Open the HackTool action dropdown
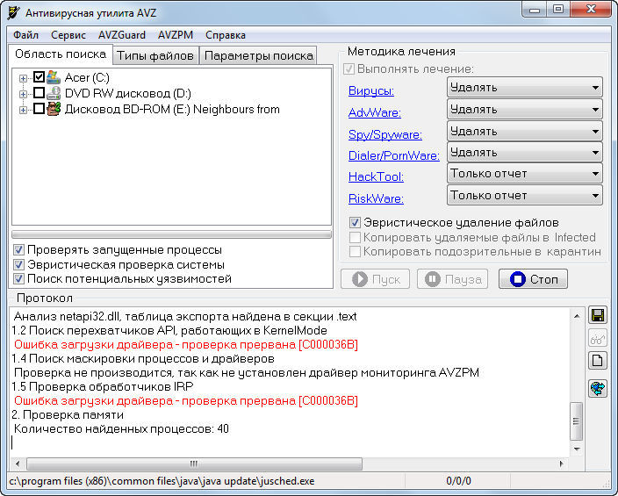This screenshot has width=618, height=496. coord(524,174)
